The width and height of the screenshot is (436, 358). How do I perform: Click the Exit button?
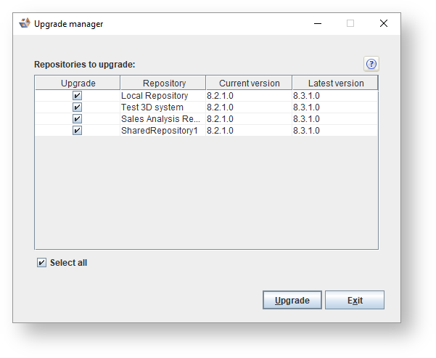[354, 301]
